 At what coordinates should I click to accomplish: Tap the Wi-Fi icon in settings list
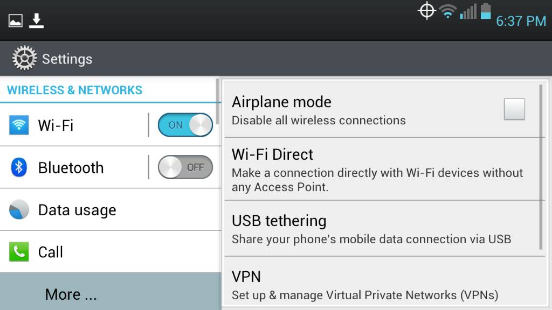coord(19,125)
